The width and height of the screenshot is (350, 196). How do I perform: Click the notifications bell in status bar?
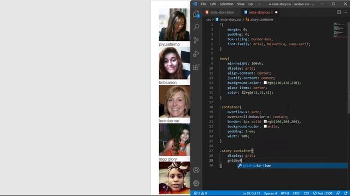coord(346,193)
